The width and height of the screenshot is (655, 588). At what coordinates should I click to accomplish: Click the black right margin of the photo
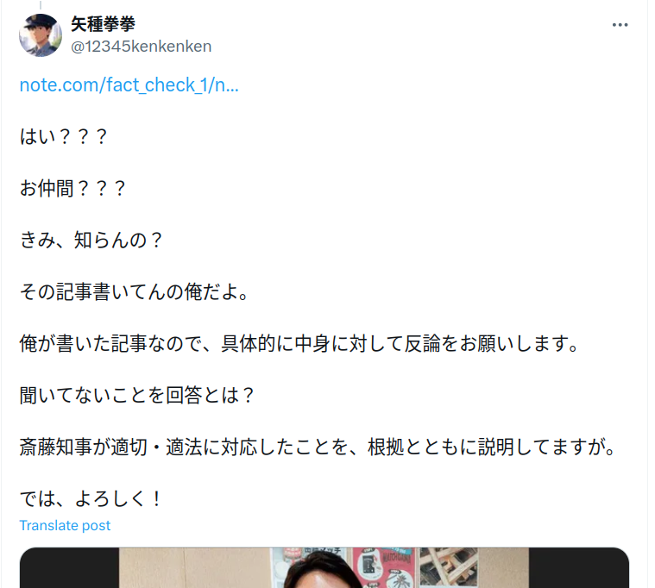(x=578, y=567)
